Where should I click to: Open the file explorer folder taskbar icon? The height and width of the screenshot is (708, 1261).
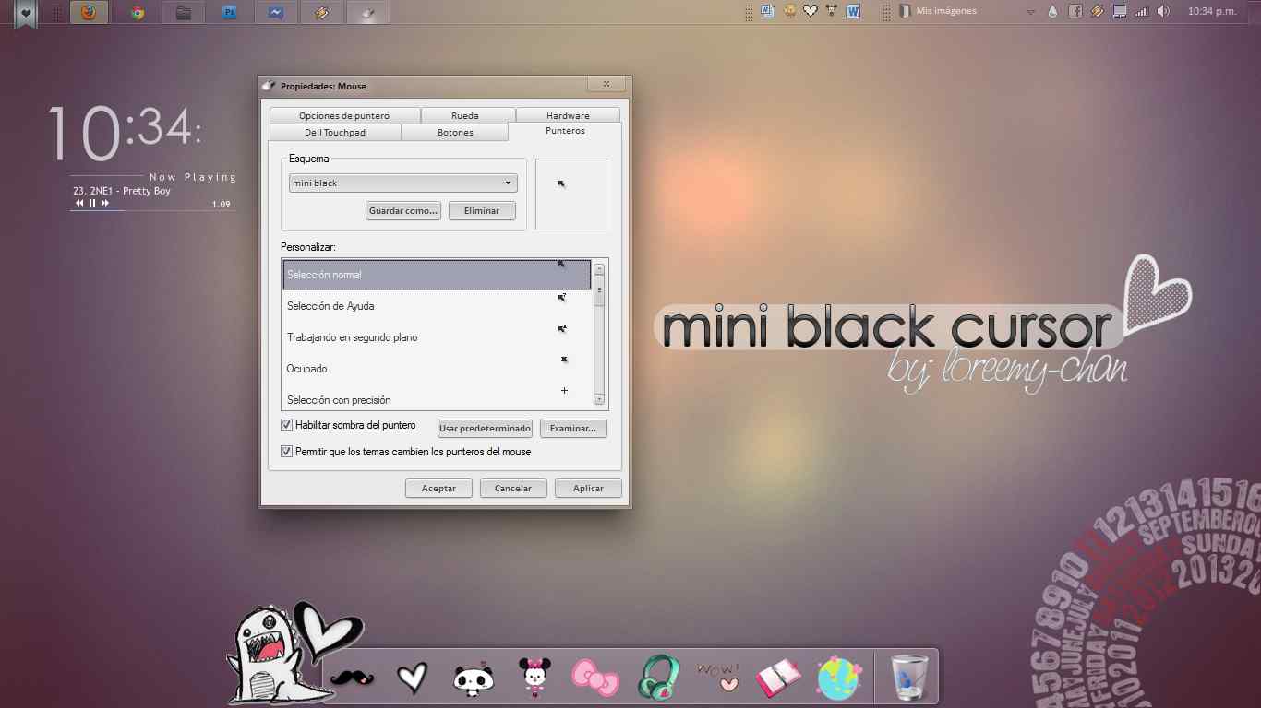pos(184,13)
